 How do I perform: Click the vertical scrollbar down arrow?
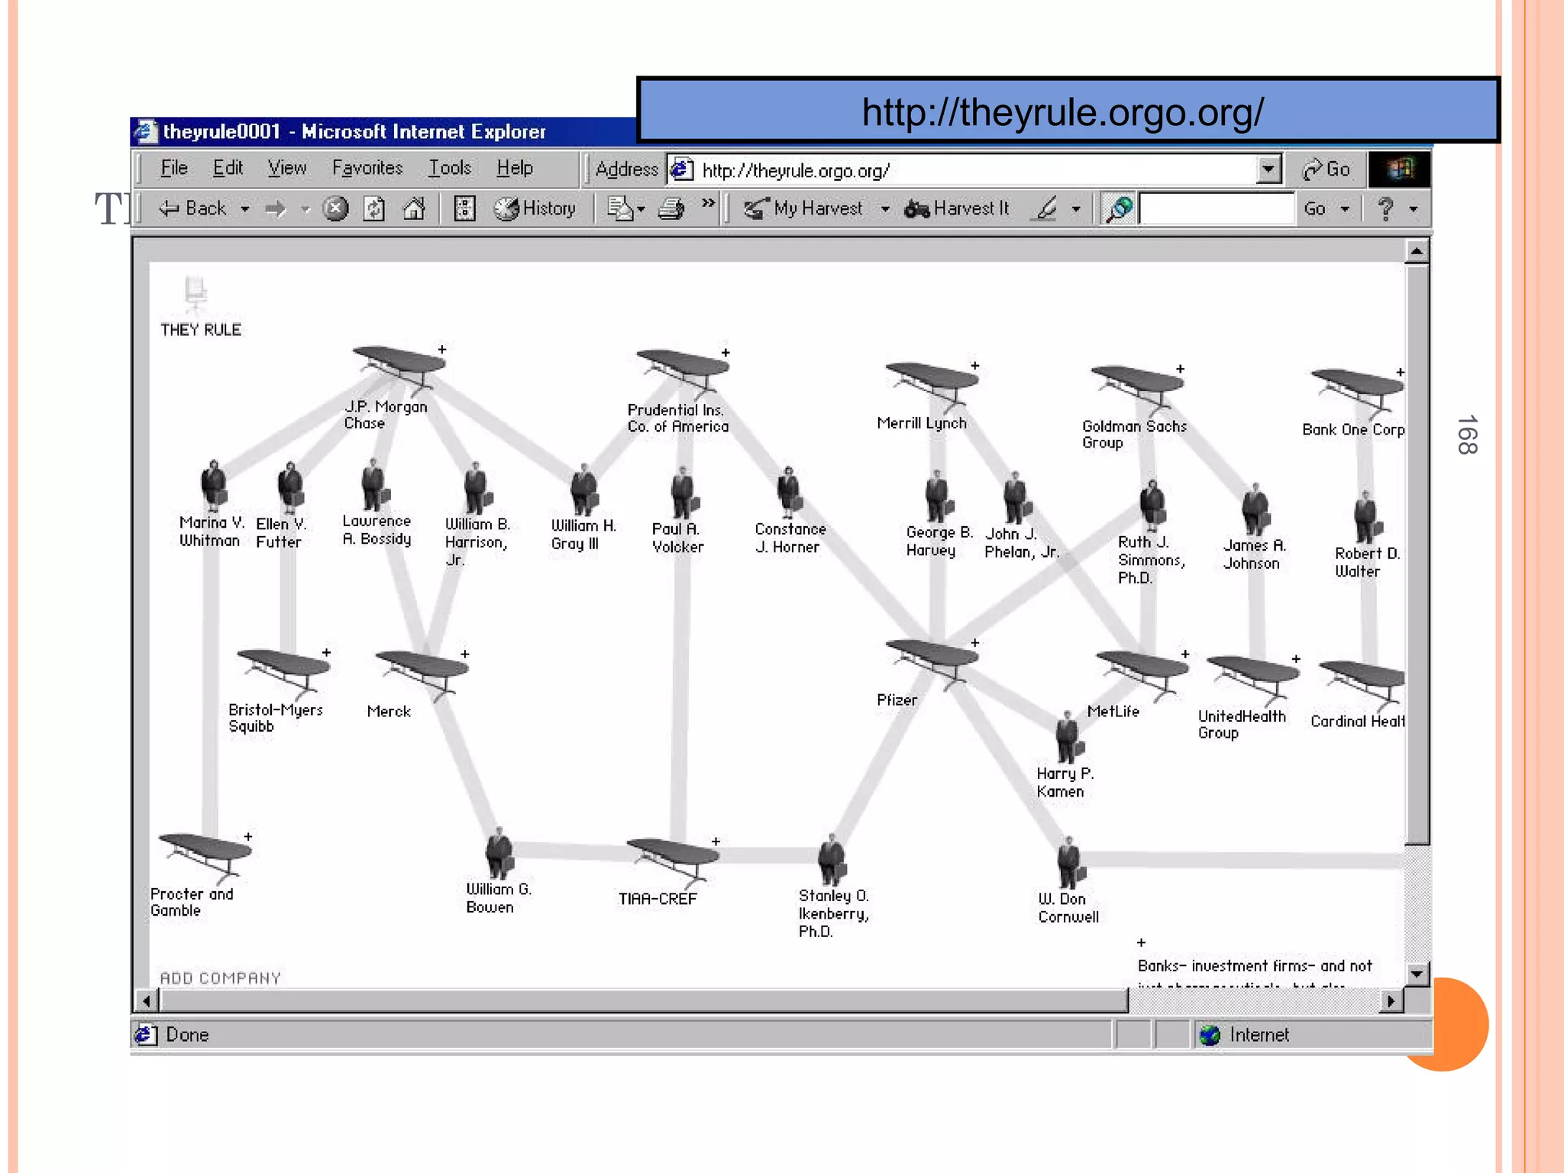pyautogui.click(x=1417, y=974)
